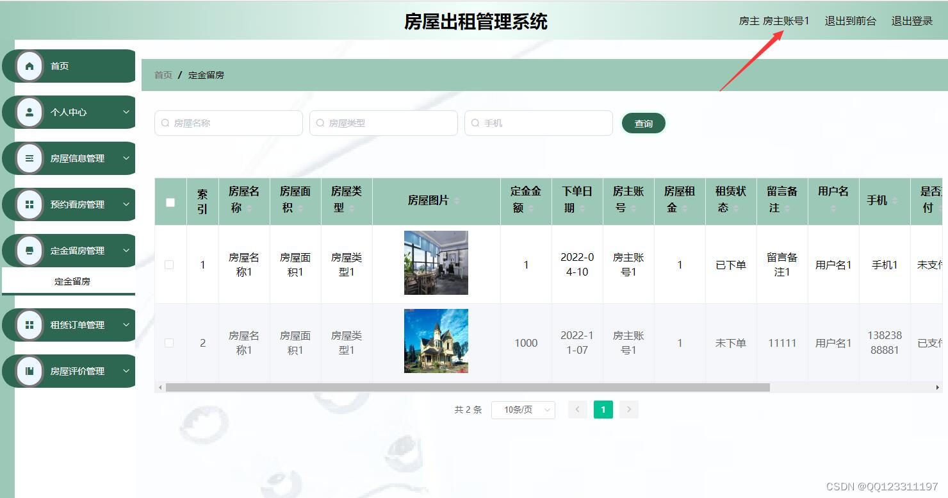Open the 房屋评价管理 menu item

[69, 371]
